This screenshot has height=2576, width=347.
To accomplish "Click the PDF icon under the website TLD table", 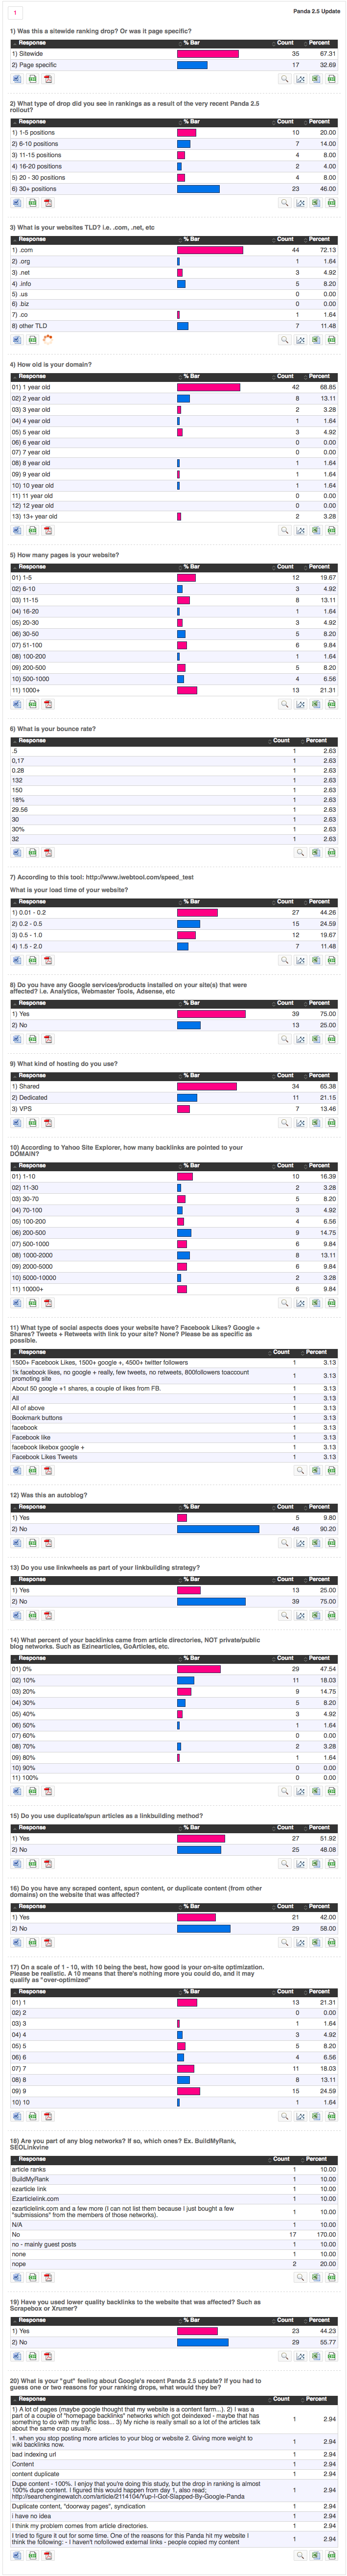I will point(48,340).
